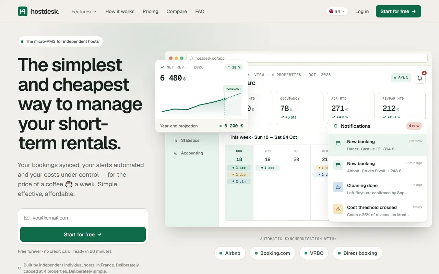Open the Compare page

177,11
